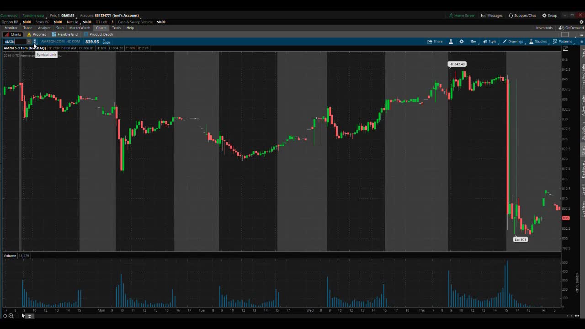This screenshot has width=585, height=329.
Task: Click the red 805 last price marker
Action: [x=566, y=218]
